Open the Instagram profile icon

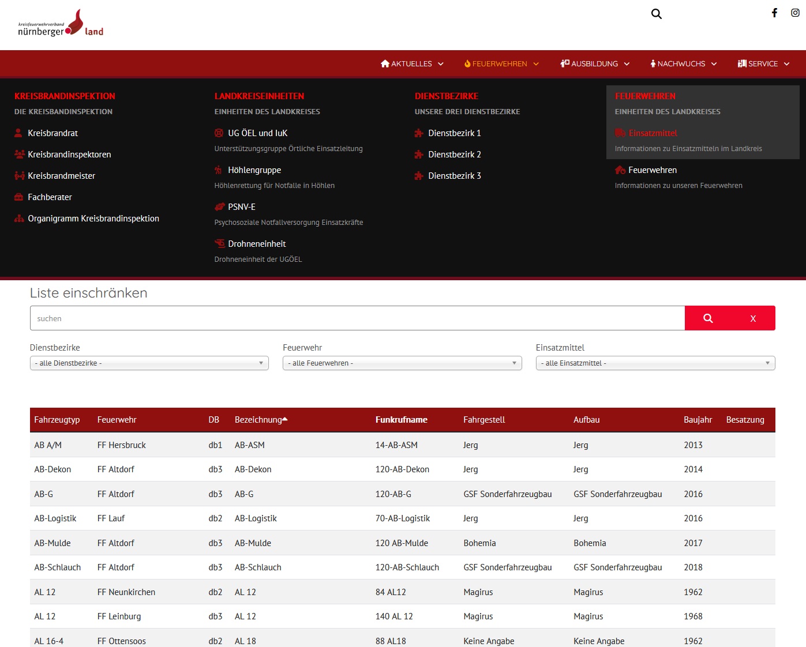[795, 13]
